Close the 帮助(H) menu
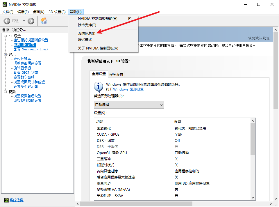Viewport: 279px width, 207px height. point(76,12)
